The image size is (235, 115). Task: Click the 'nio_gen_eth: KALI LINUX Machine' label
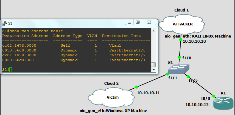click(198, 36)
